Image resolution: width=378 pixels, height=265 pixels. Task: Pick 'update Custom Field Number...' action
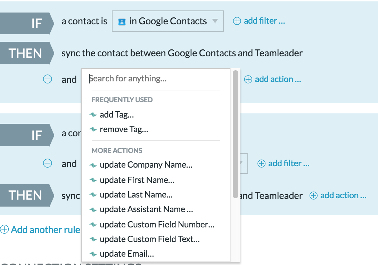coord(157,224)
